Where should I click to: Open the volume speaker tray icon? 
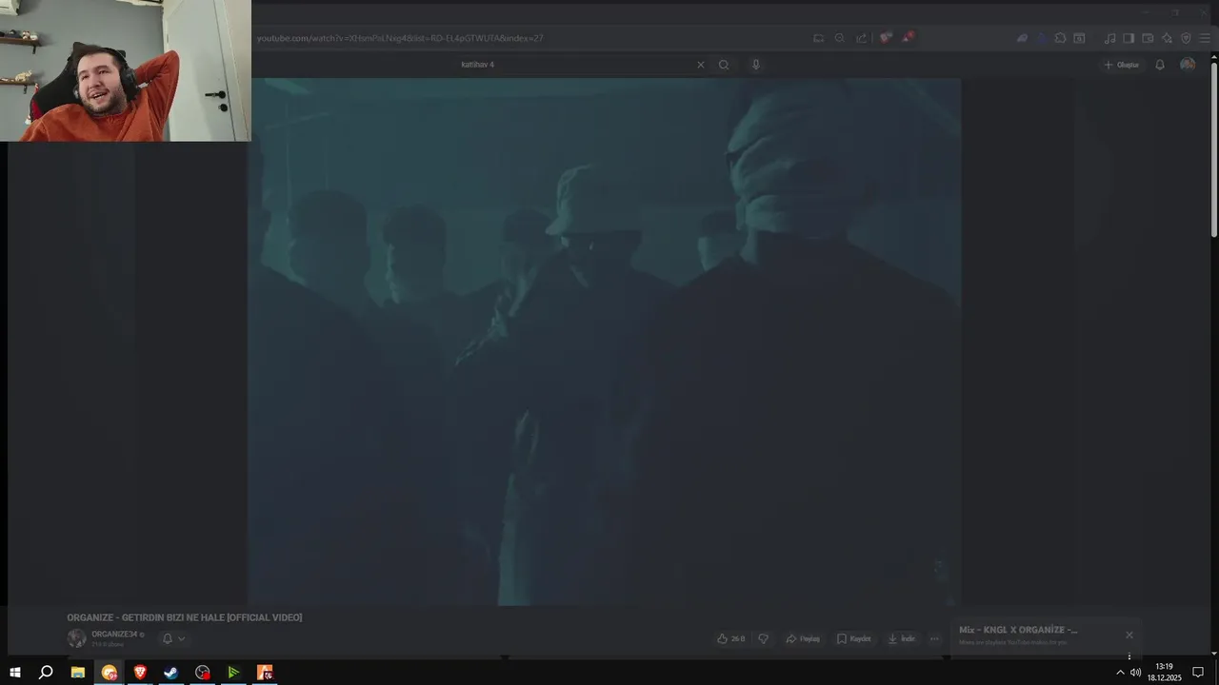1135,673
